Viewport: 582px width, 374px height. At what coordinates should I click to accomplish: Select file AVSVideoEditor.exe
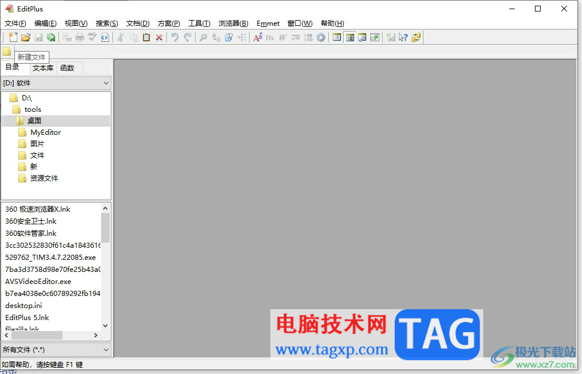38,282
